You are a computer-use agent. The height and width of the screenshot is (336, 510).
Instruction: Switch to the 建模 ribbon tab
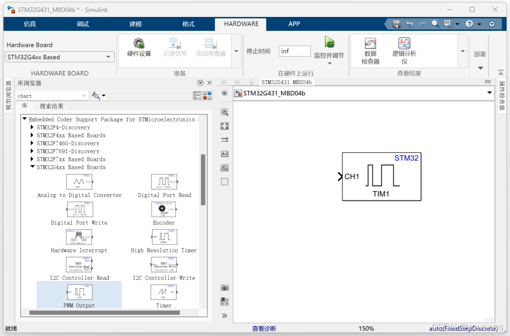pyautogui.click(x=135, y=24)
